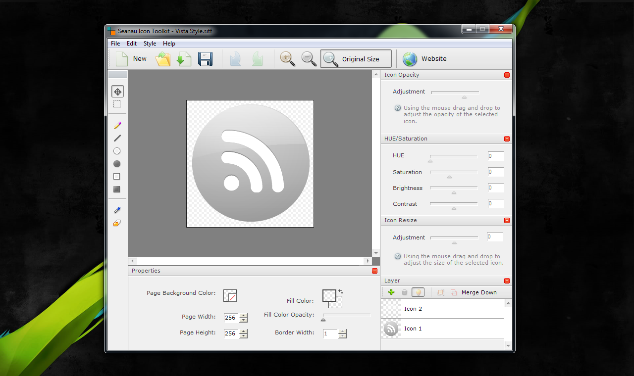Screen dimensions: 634x376
Task: Visit the Website from the toolbar
Action: click(x=424, y=59)
